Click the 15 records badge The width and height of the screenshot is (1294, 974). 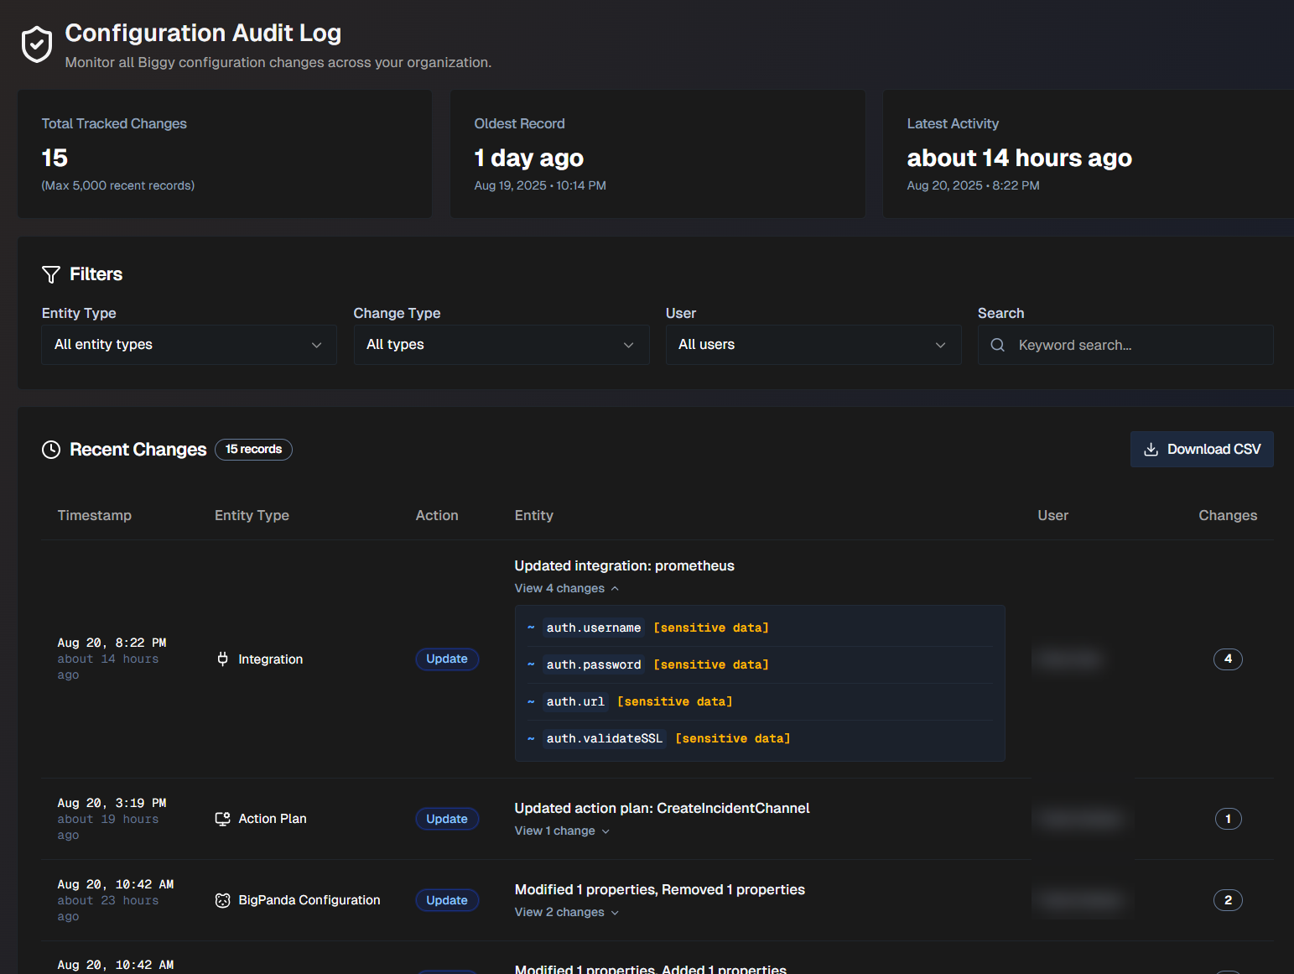point(253,449)
